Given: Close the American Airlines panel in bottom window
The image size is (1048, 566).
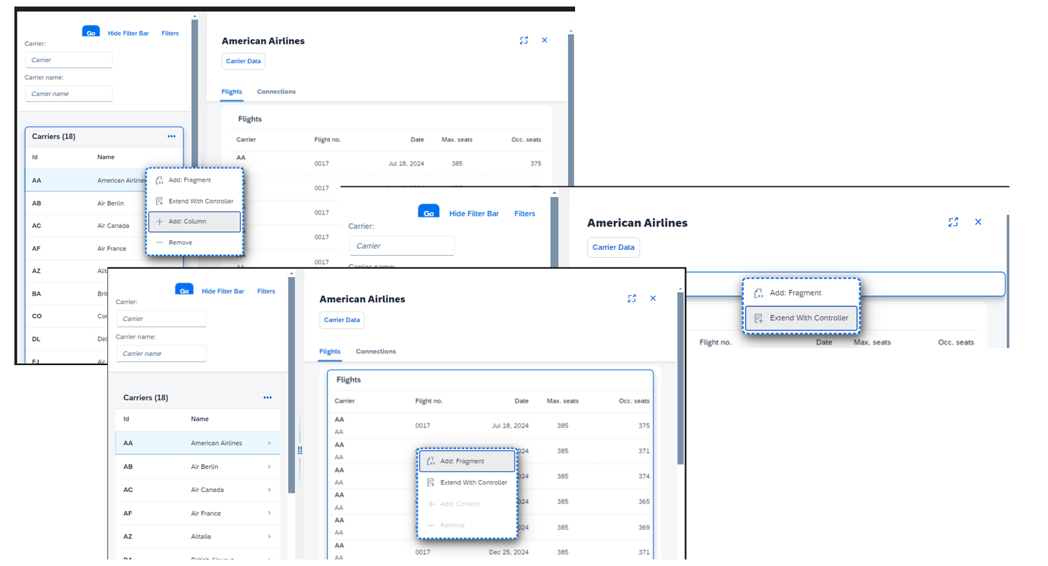Looking at the screenshot, I should (653, 298).
